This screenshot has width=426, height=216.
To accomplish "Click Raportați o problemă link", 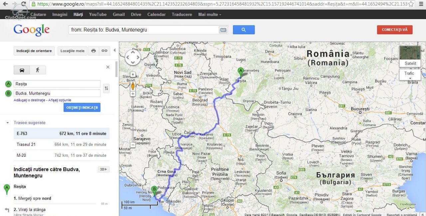I will (x=401, y=214).
